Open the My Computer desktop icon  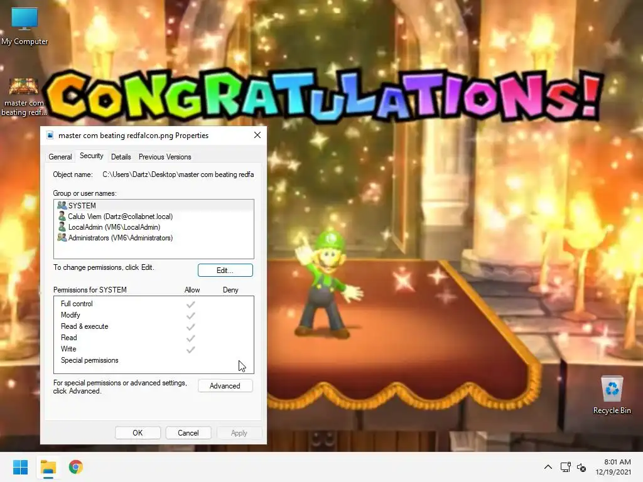pyautogui.click(x=24, y=26)
